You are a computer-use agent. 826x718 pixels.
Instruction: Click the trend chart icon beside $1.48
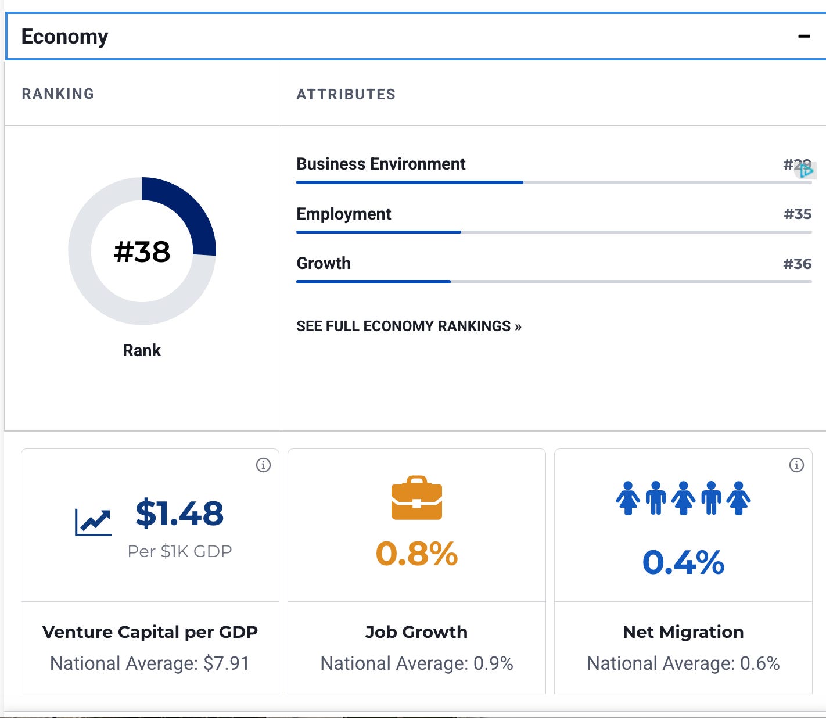click(93, 522)
